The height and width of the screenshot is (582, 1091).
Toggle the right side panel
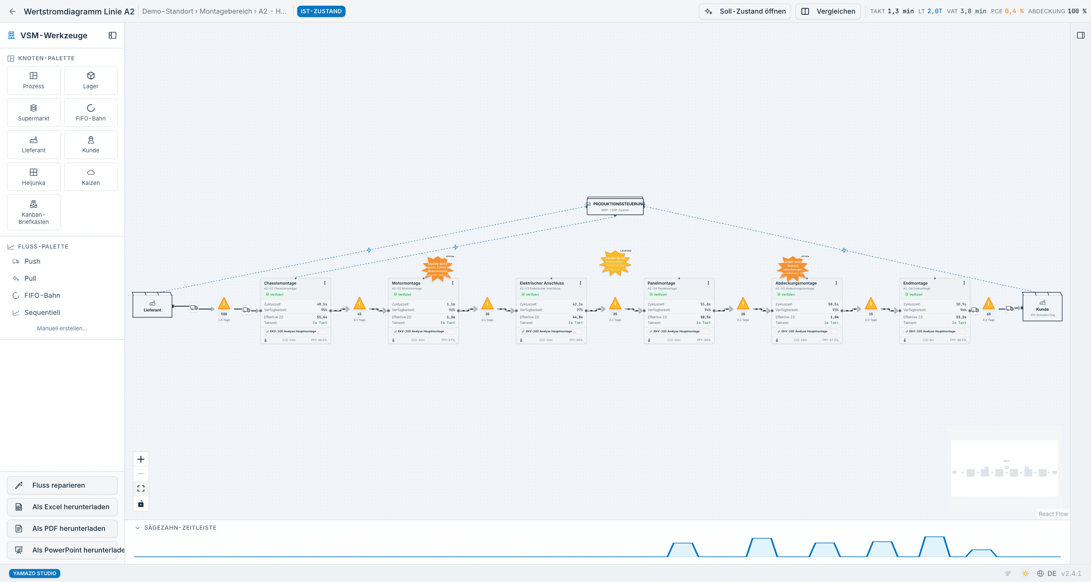[1080, 36]
